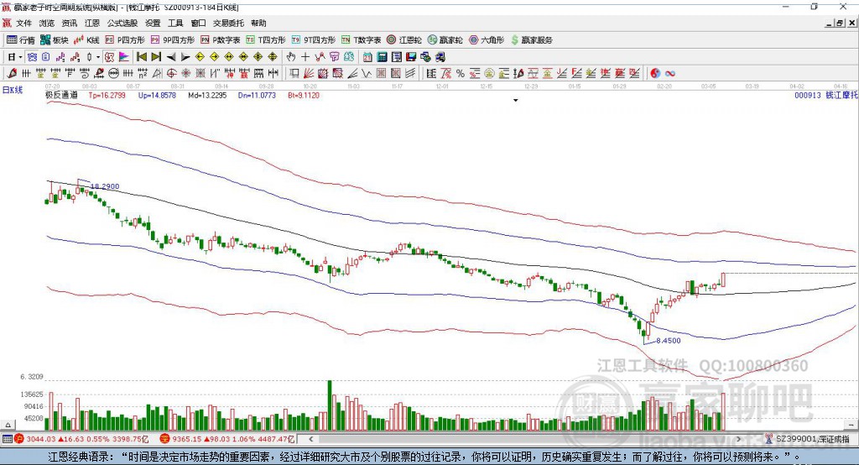Click the Tp=16.2799 value
Screen dimensions: 859x465
pyautogui.click(x=107, y=95)
